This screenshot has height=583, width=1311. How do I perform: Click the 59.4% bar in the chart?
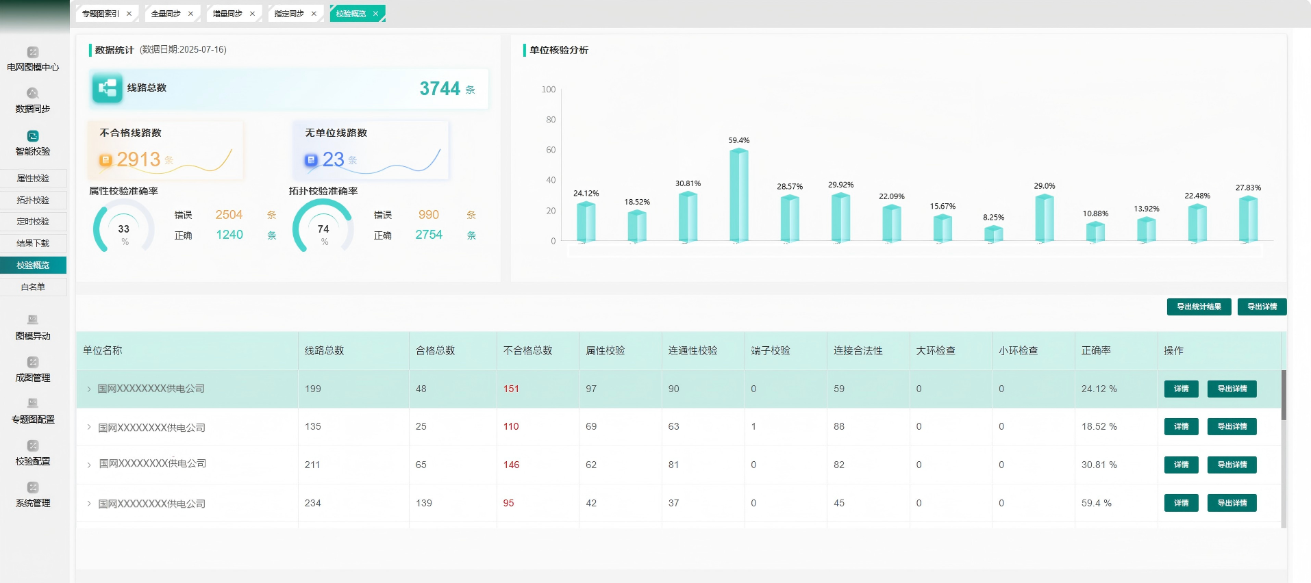coord(738,195)
